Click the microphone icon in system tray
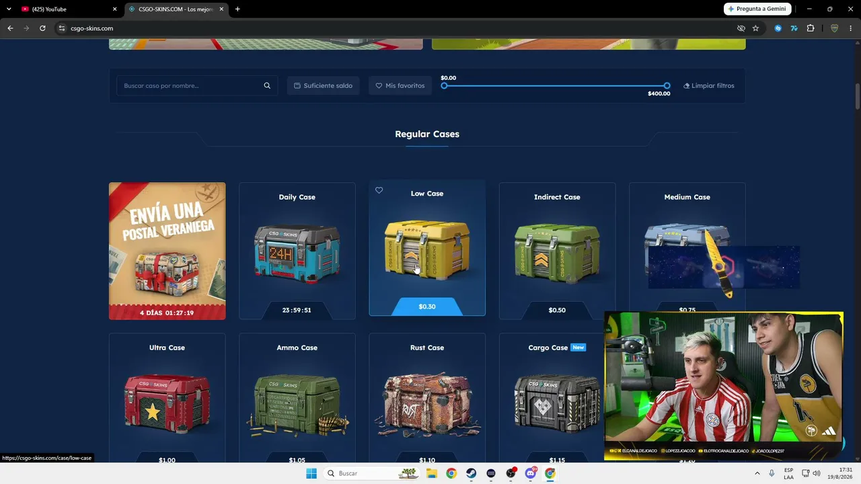Screen dimensions: 861x484 tap(772, 473)
